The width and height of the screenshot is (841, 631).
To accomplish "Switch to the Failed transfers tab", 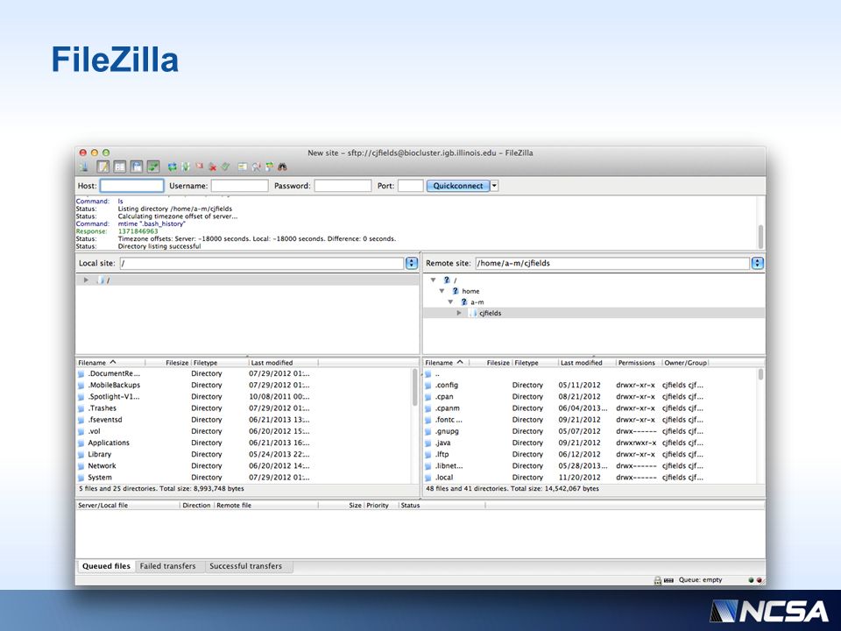I will [168, 566].
